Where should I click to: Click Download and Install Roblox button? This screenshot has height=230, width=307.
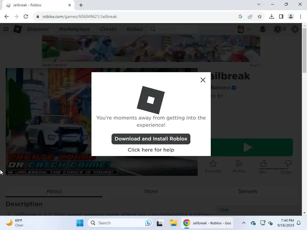pyautogui.click(x=151, y=139)
